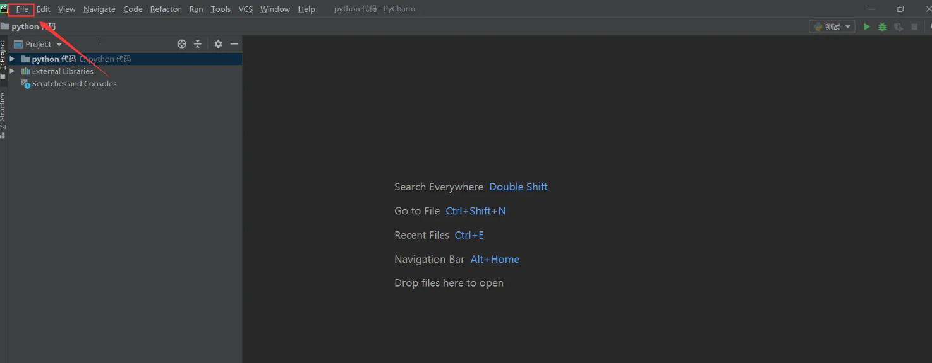Open the Refactor menu
Viewport: 932px width, 363px height.
(x=165, y=9)
